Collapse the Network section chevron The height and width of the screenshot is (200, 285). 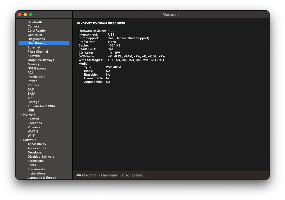coord(21,115)
